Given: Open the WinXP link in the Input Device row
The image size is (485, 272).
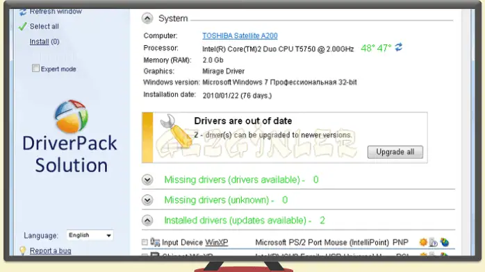Looking at the screenshot, I should click(x=217, y=243).
